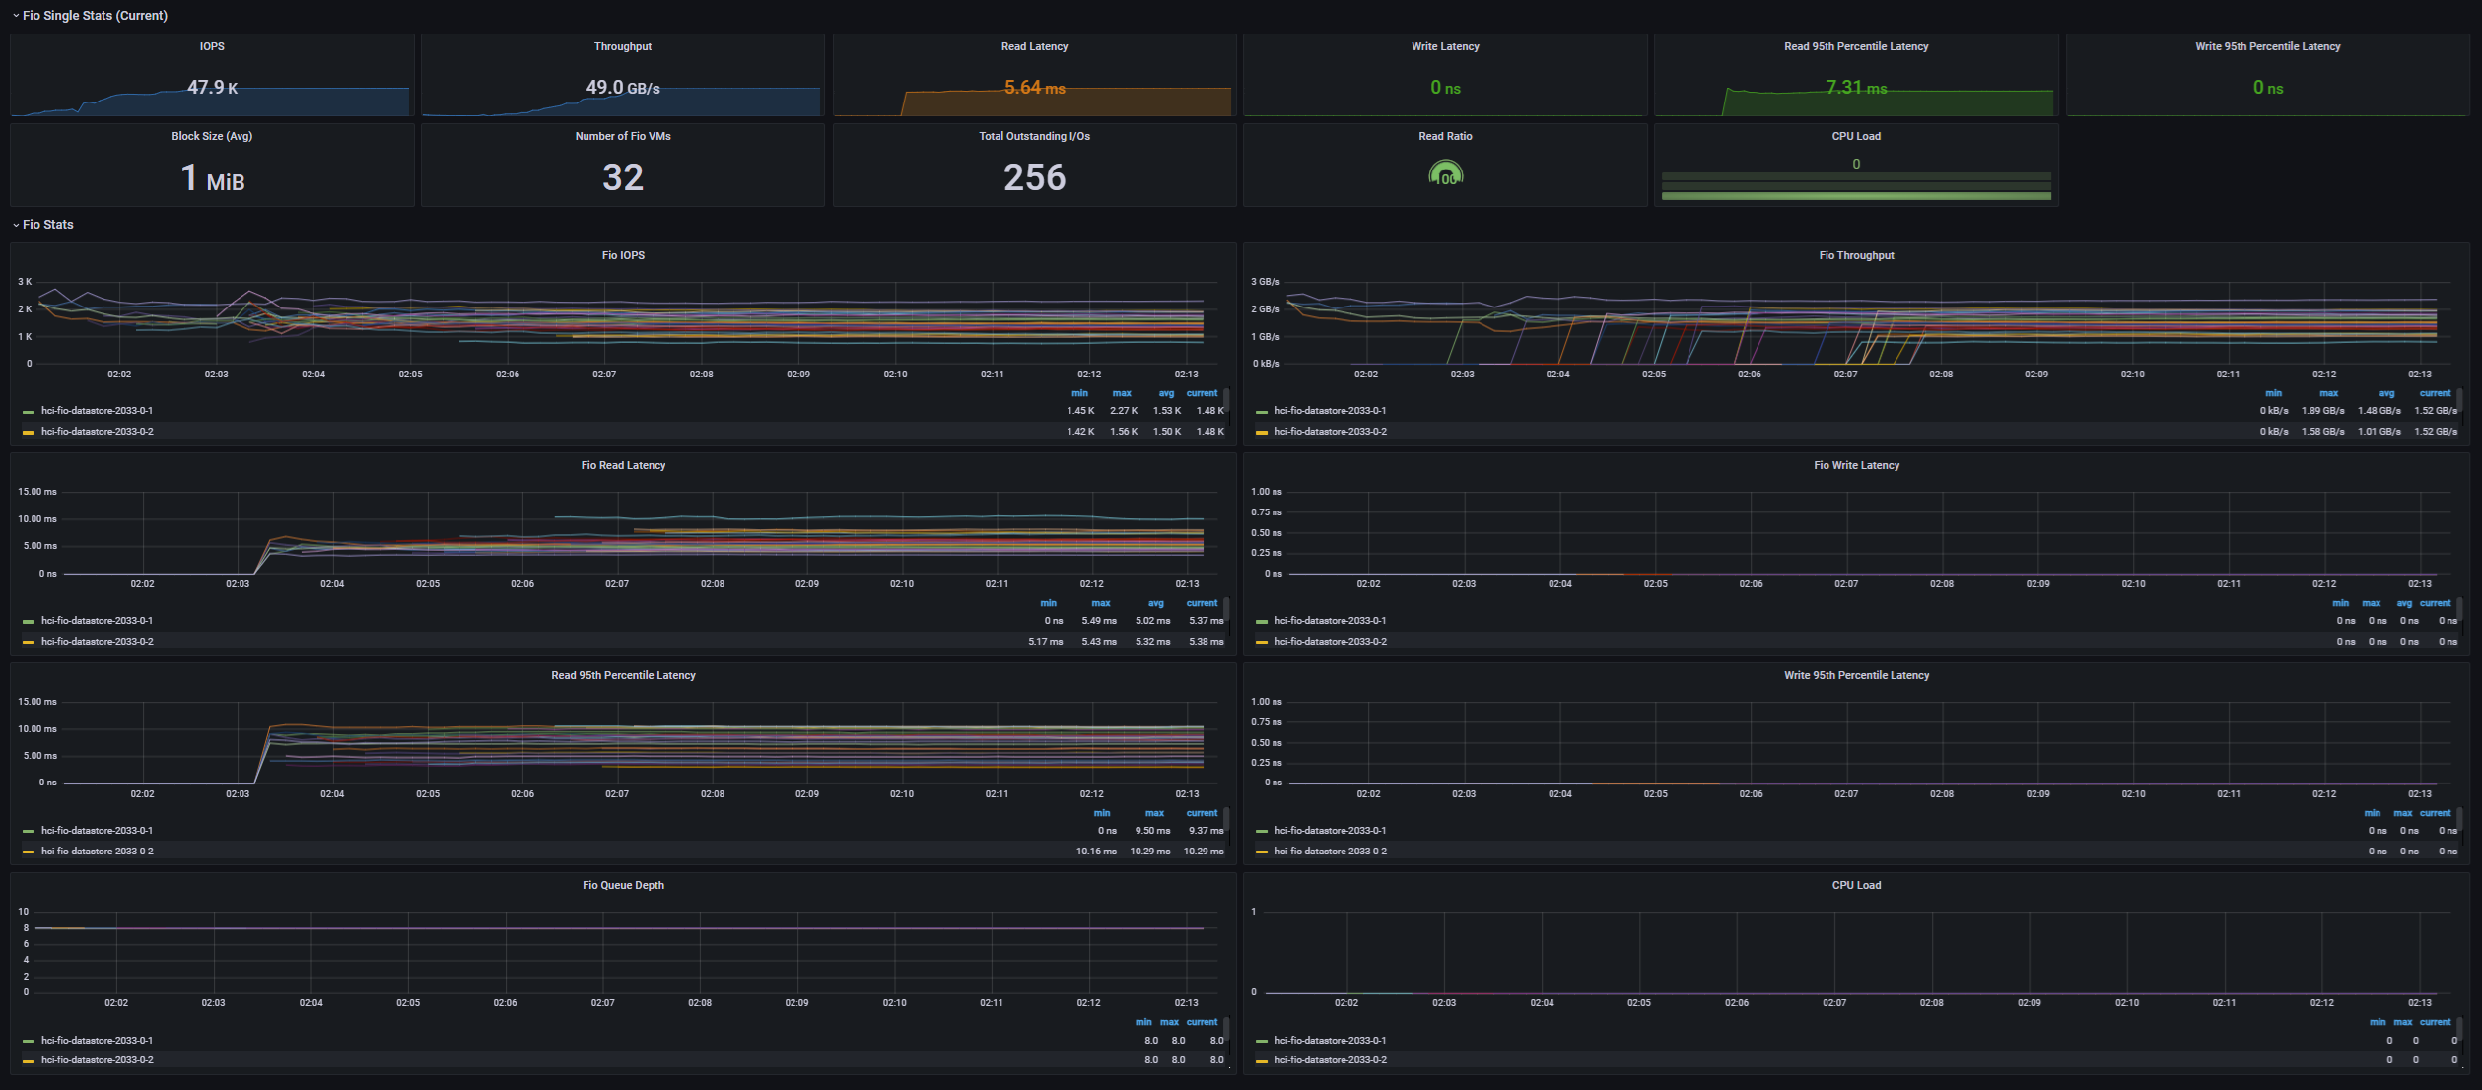Click the yellow swatch for datastore-2033-0-2 in Fio Throughput legend
Viewport: 2482px width, 1090px height.
click(x=1262, y=432)
